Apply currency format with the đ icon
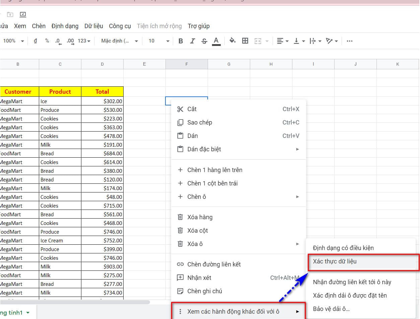 [36, 41]
